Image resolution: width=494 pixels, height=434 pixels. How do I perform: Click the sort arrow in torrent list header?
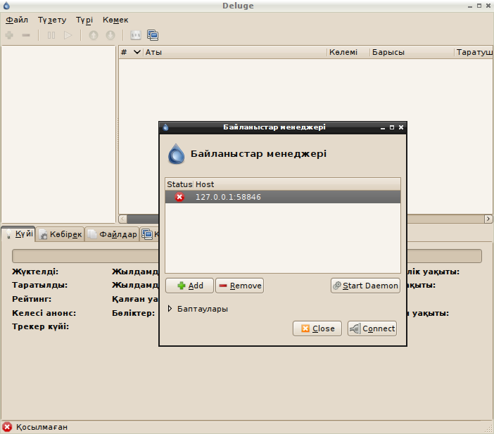point(137,52)
